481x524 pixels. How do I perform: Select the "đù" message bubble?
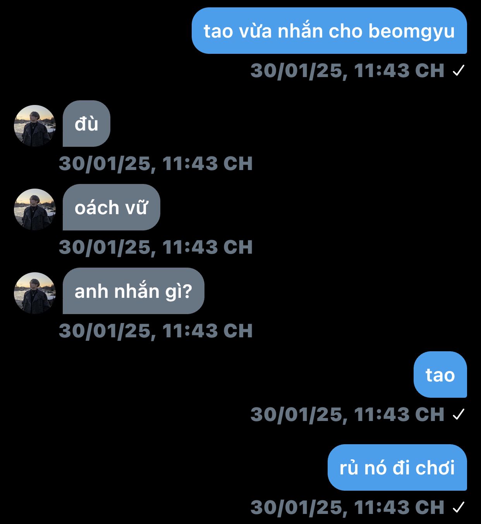[x=86, y=124]
